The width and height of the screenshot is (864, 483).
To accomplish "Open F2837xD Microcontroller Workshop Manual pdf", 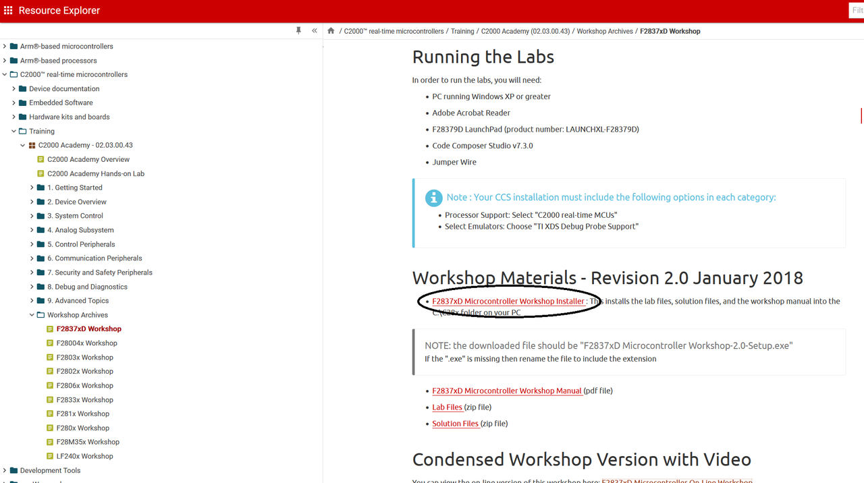I will (x=507, y=391).
